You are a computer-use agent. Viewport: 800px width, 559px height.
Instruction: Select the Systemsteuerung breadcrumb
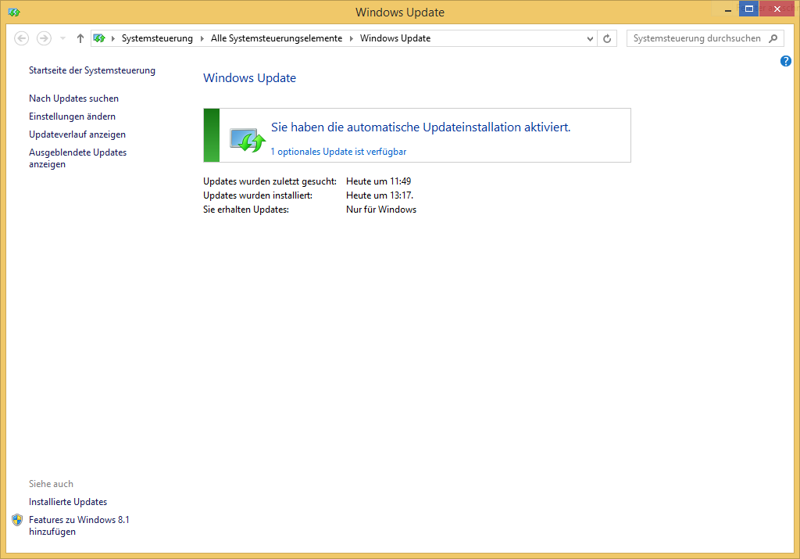tap(157, 38)
